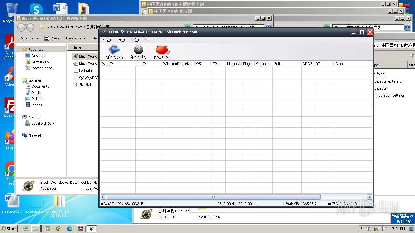Sort by WanIP column header

(117, 64)
